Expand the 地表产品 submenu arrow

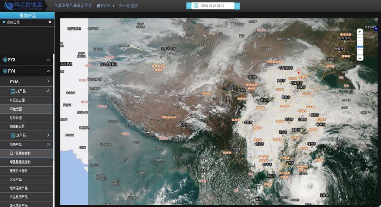pyautogui.click(x=48, y=144)
